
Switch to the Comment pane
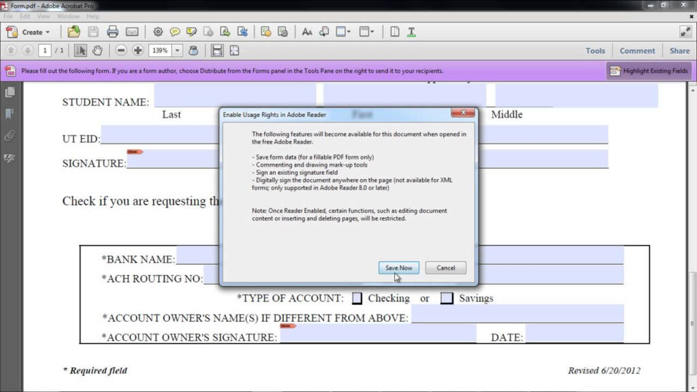coord(636,50)
